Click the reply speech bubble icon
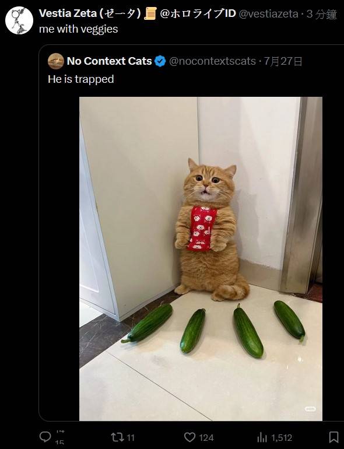Viewport: 344px width, 449px height. (45, 437)
